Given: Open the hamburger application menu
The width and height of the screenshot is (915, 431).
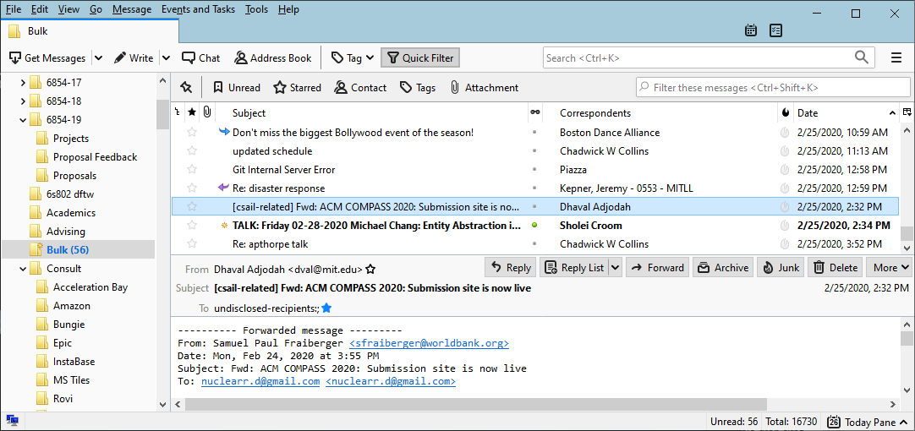Looking at the screenshot, I should point(896,57).
